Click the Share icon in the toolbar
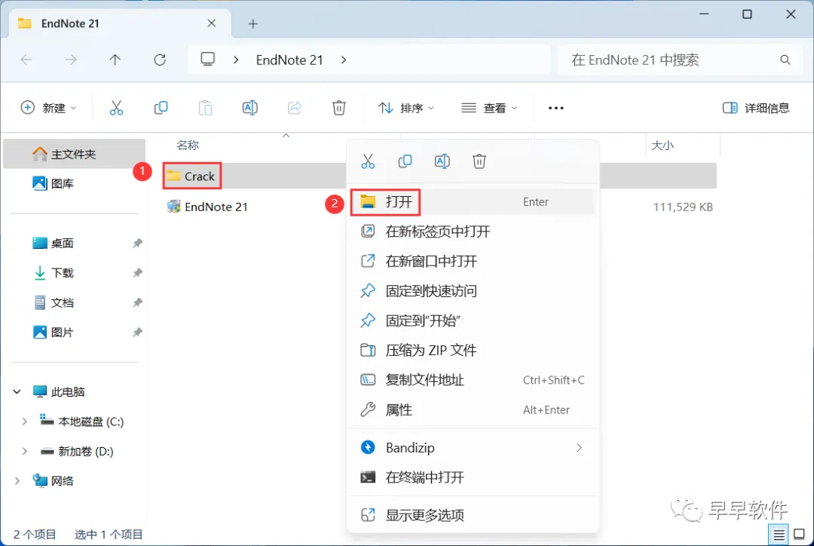Viewport: 814px width, 546px height. tap(295, 108)
